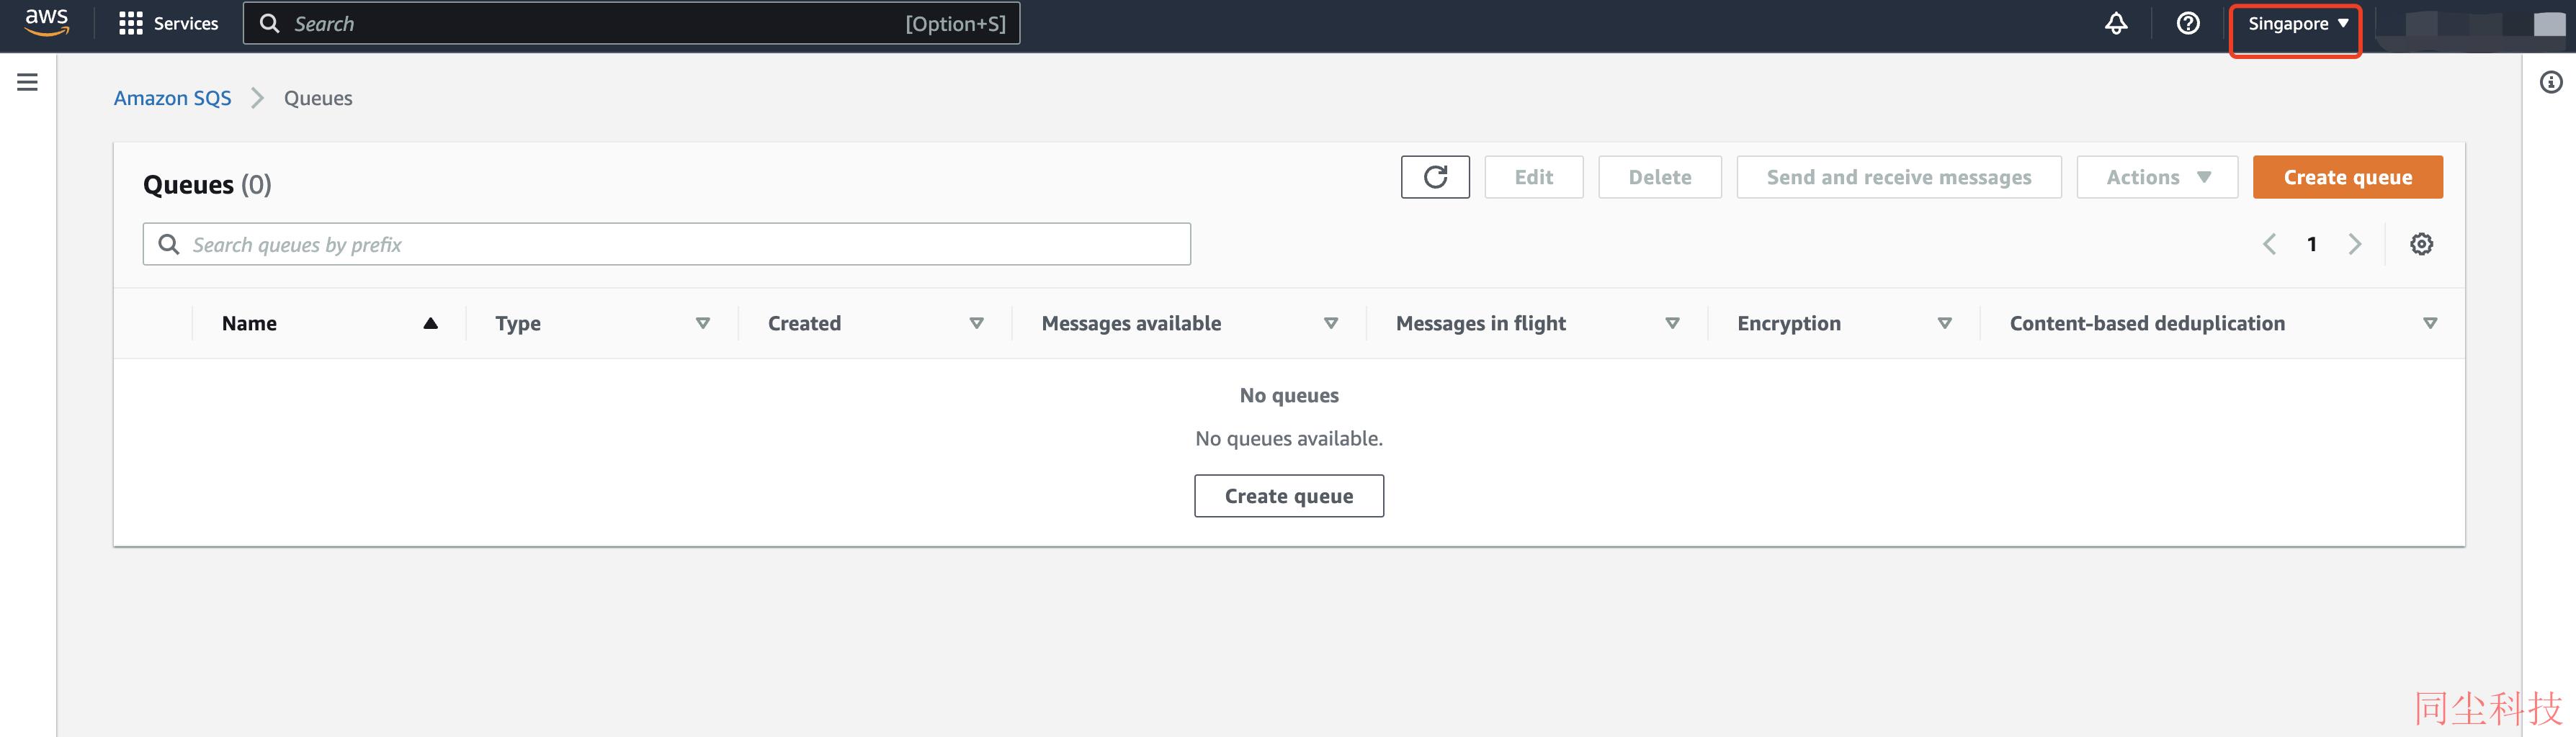
Task: Open the info panel icon
Action: pos(2551,82)
